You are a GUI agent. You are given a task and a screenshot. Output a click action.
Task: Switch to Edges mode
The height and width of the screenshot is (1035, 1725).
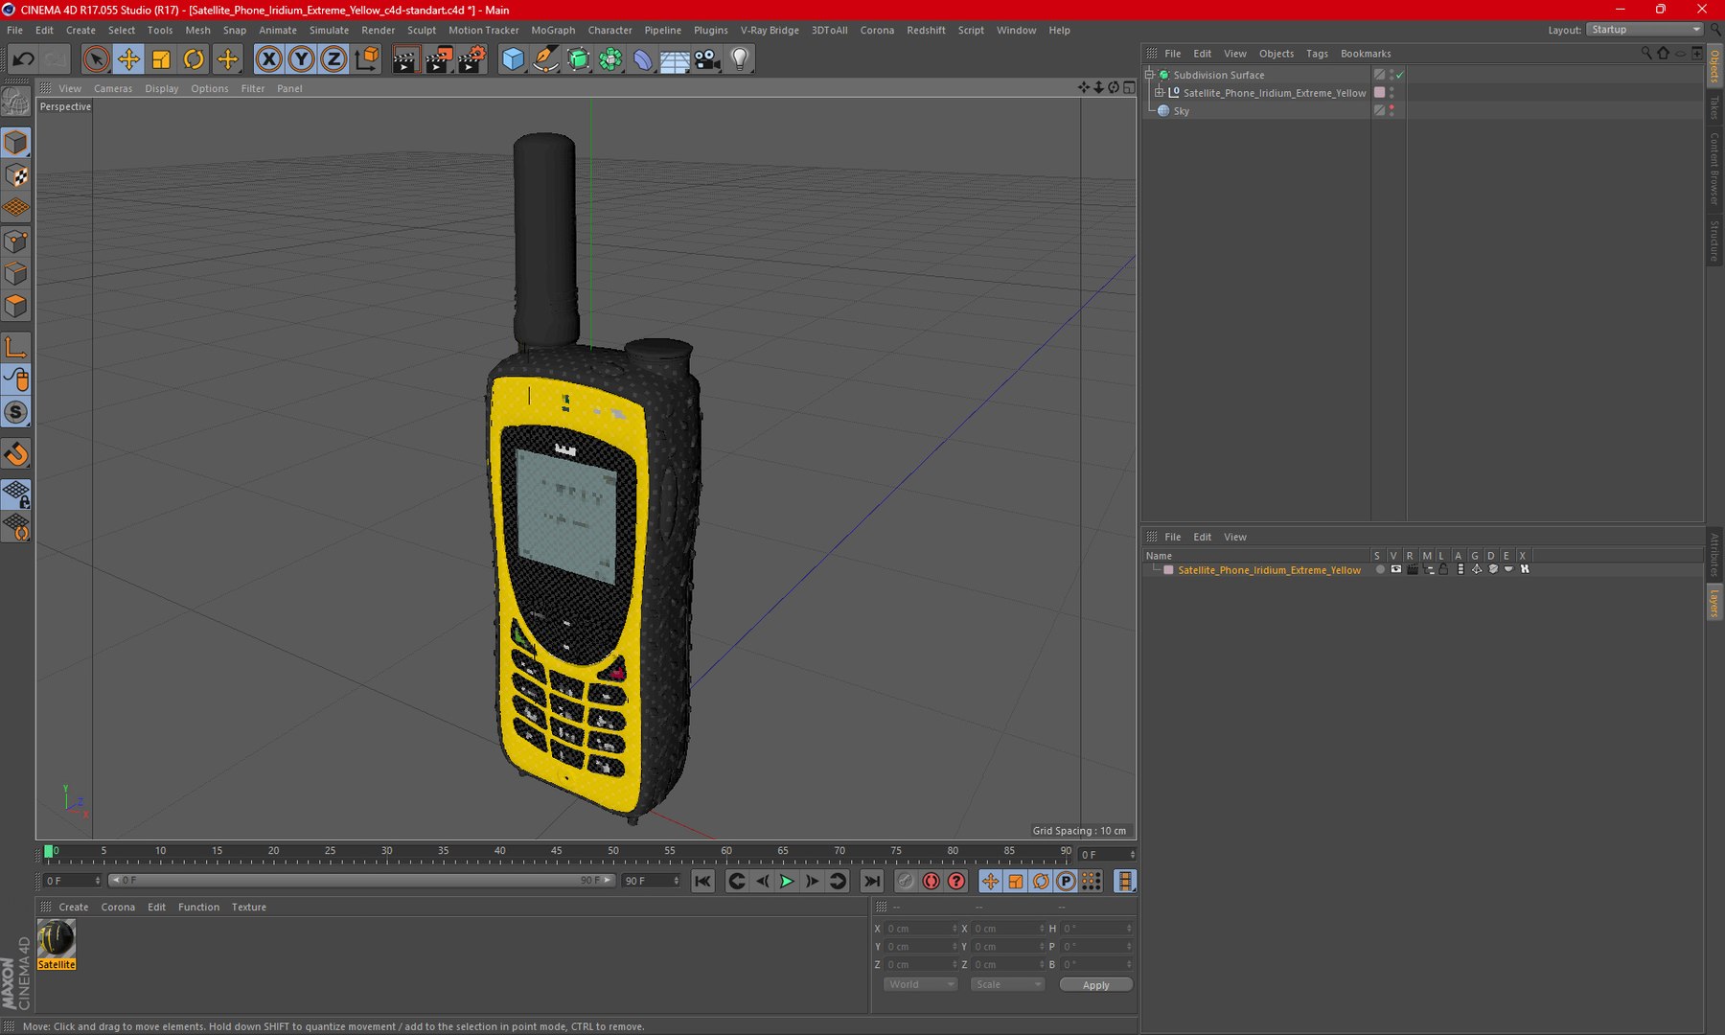click(x=16, y=273)
